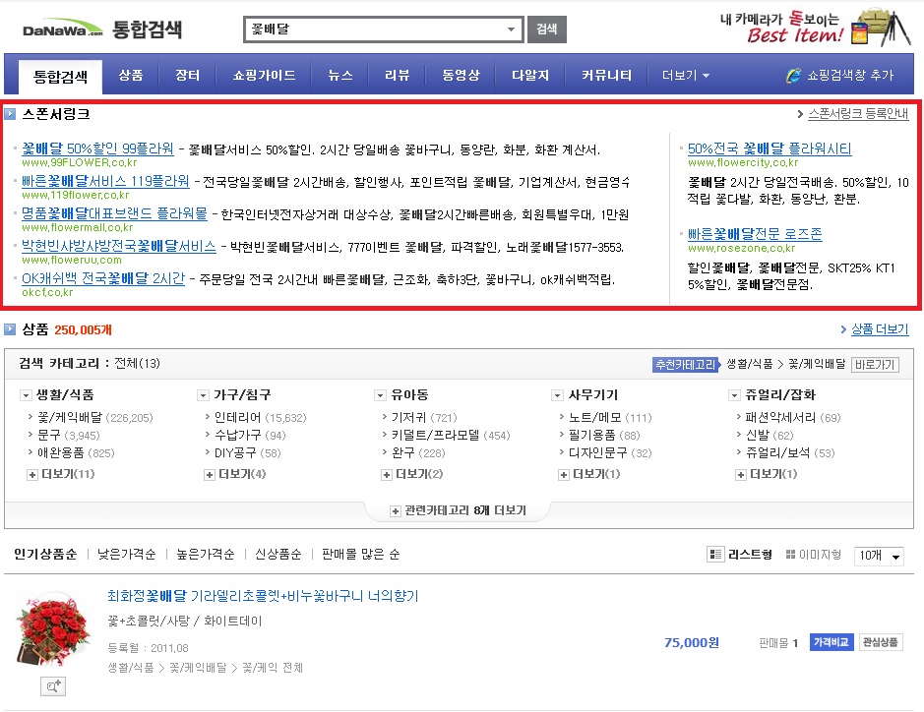Expand 관련카테고리 8개 더보기
The image size is (924, 712).
(x=459, y=510)
